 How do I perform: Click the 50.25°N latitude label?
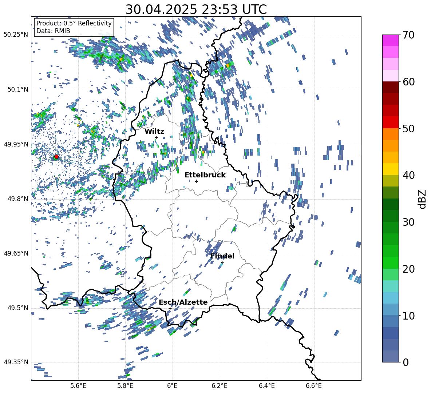(x=16, y=35)
